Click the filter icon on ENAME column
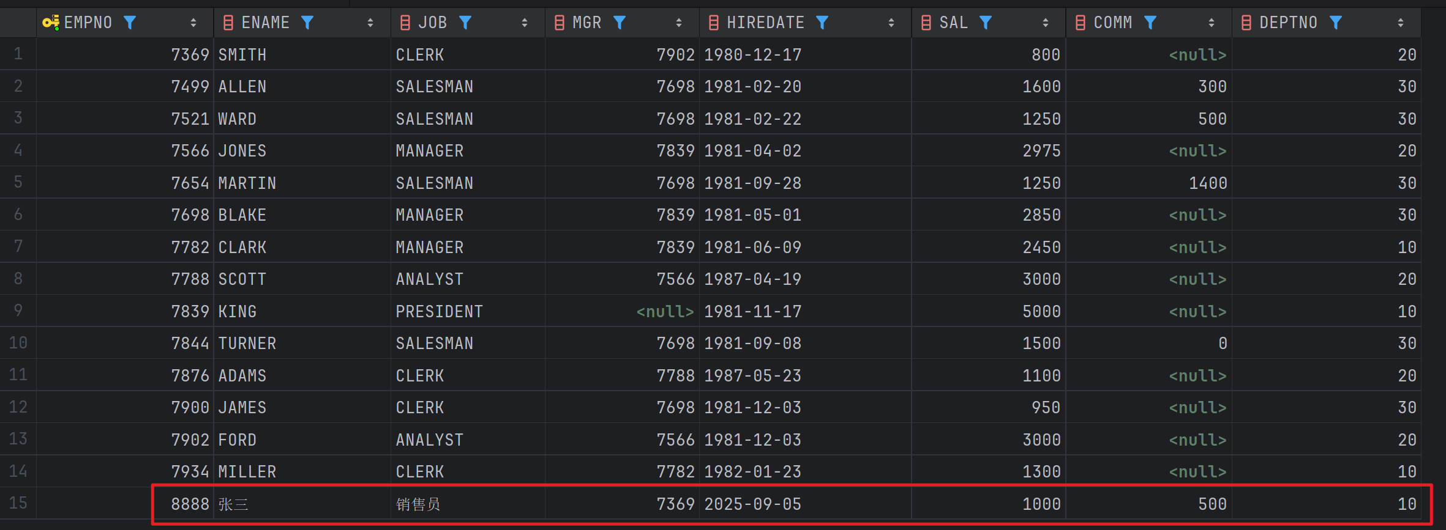Screen dimensions: 1446x530 pyautogui.click(x=307, y=23)
